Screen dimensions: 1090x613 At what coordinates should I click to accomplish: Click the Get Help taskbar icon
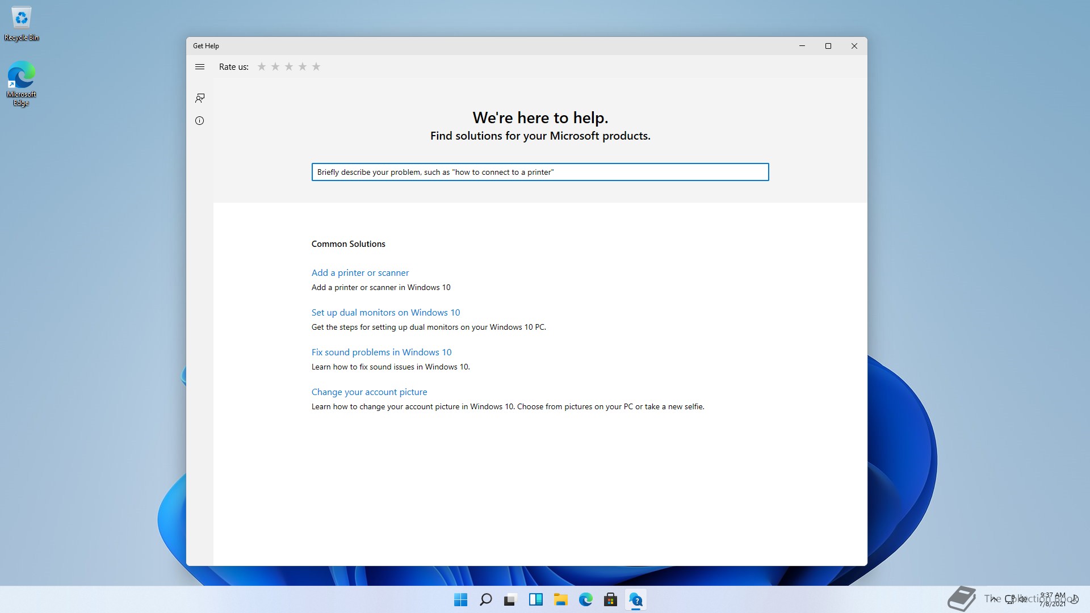click(x=635, y=599)
